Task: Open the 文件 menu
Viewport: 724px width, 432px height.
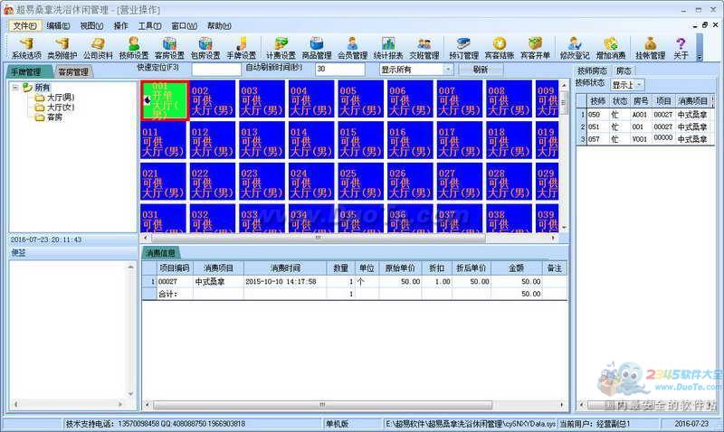Action: [25, 26]
